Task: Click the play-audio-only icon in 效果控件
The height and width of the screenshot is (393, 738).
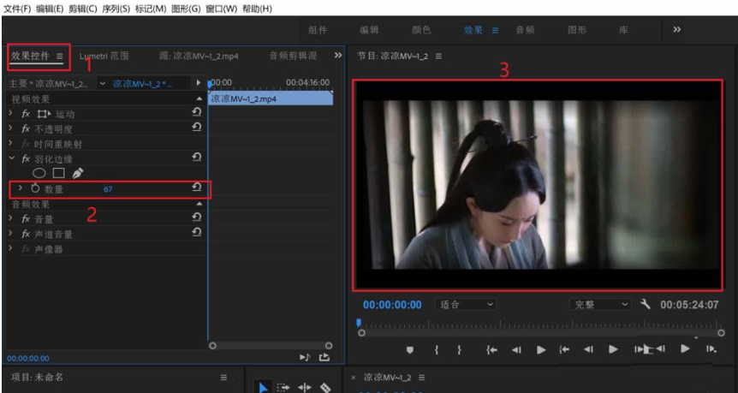Action: pyautogui.click(x=305, y=358)
